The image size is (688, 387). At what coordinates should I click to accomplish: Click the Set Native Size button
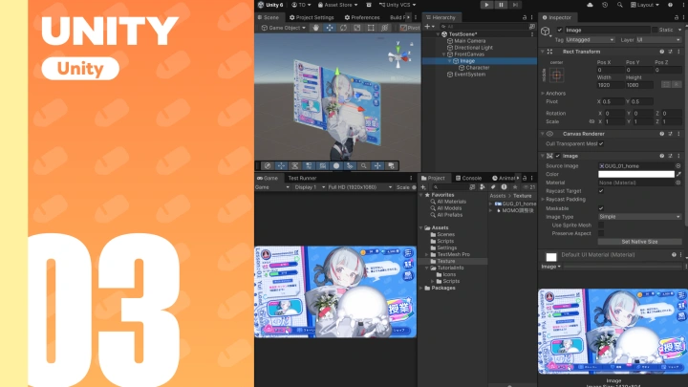coord(639,242)
